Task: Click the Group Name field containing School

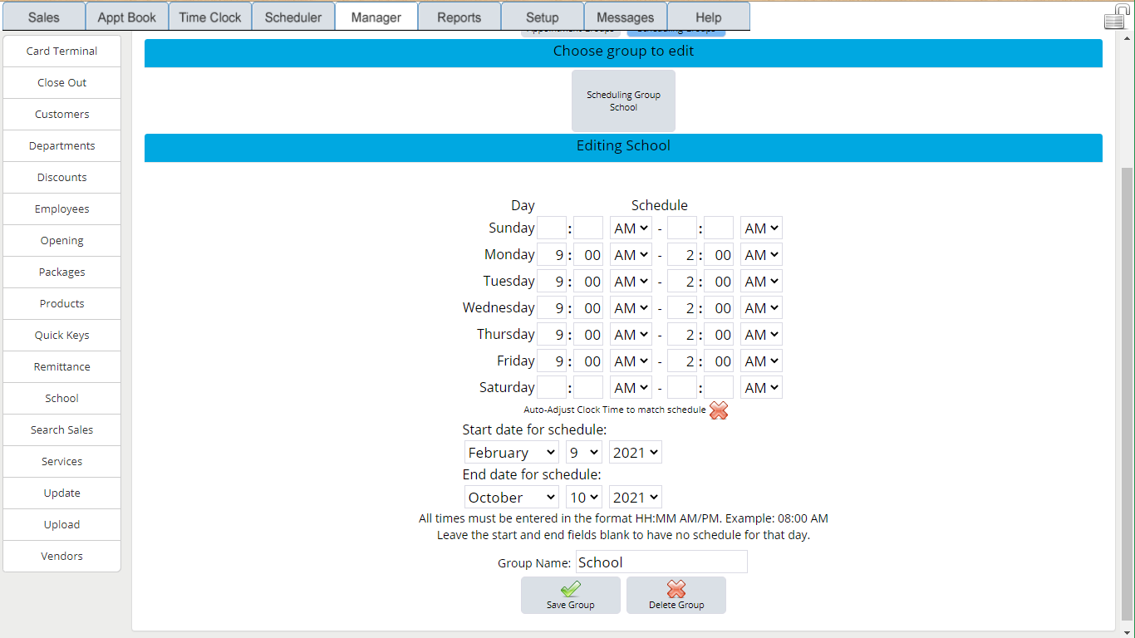Action: (x=661, y=562)
